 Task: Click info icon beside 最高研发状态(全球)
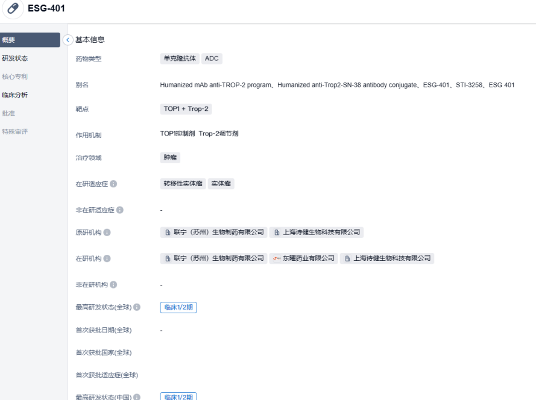pos(136,307)
